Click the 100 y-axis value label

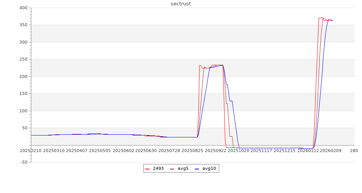(23, 111)
